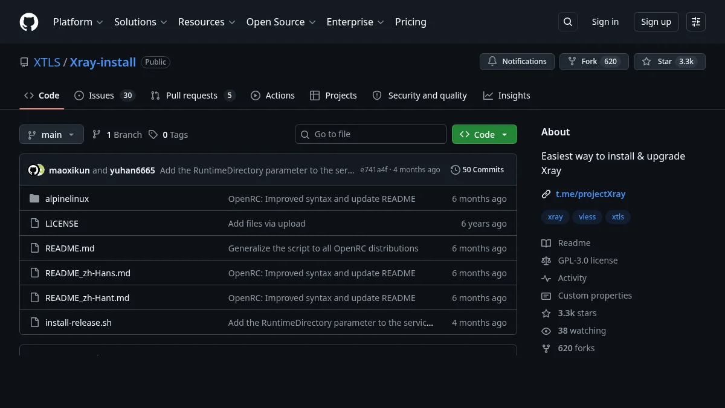Click the star icon beside 3.3k stars
This screenshot has width=725, height=408.
point(546,313)
